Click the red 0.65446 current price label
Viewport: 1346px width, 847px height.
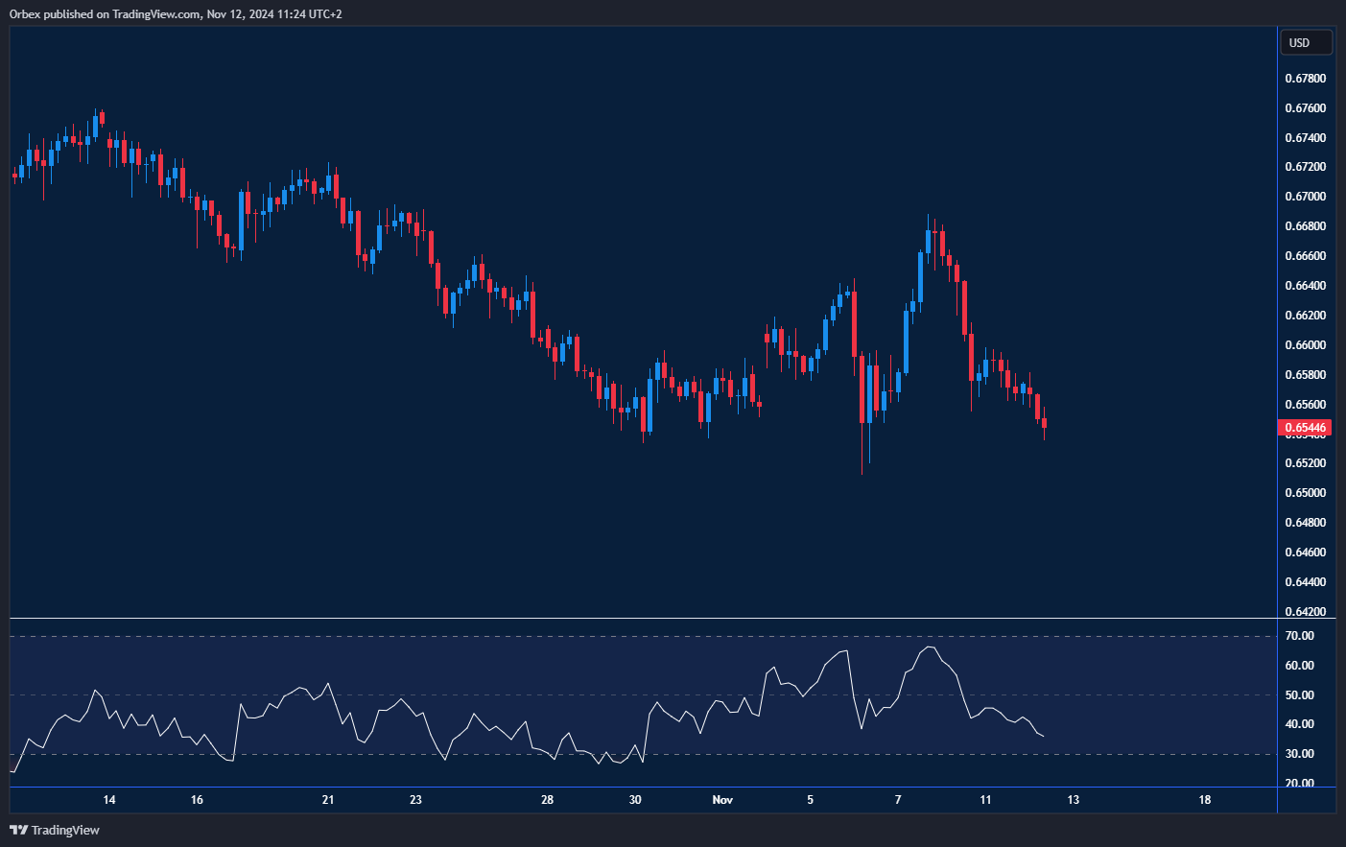[1305, 428]
